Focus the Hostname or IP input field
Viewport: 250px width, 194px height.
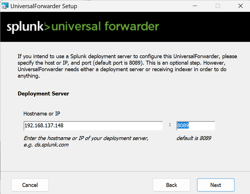point(93,126)
